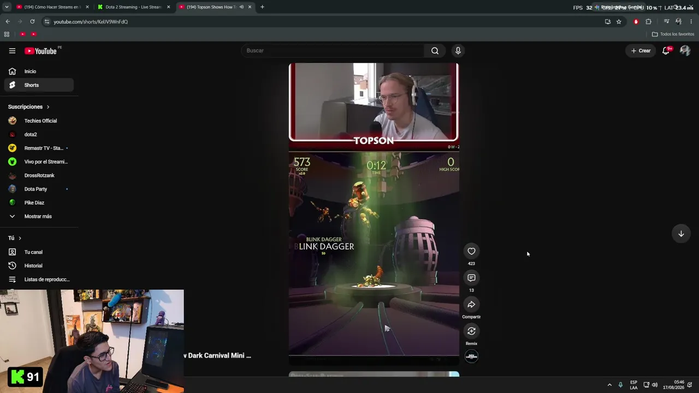This screenshot has width=699, height=393.
Task: Toggle the system tray microphone icon
Action: click(620, 385)
